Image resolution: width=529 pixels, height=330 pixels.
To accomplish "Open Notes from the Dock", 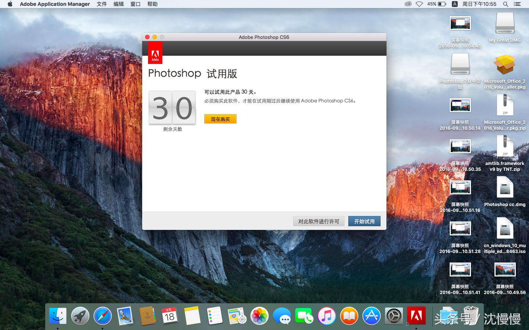I will (x=192, y=316).
